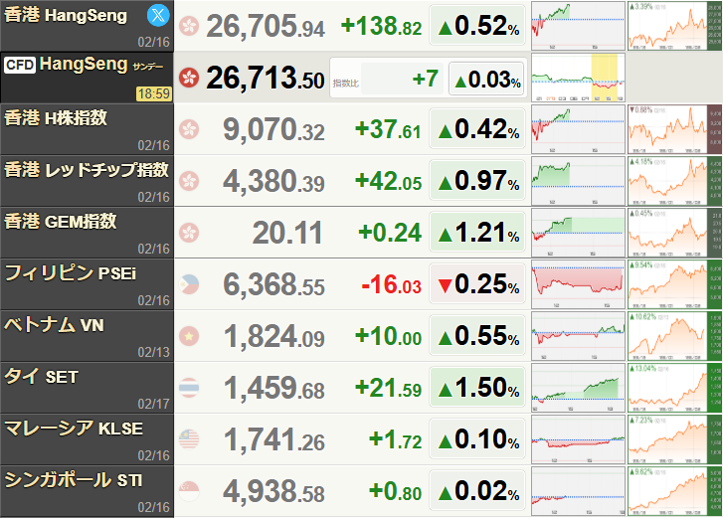Click the GEM指数 value 20.11
The height and width of the screenshot is (518, 723).
point(287,233)
